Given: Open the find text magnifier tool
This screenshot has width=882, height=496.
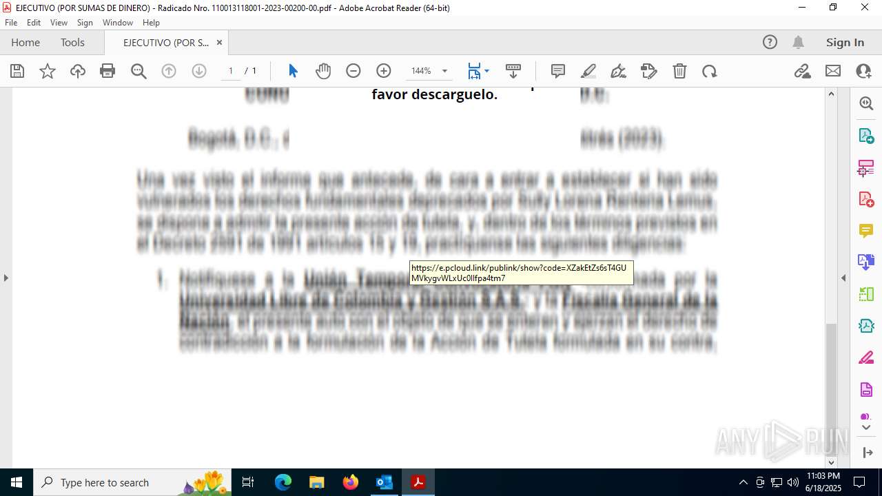Looking at the screenshot, I should pos(139,71).
